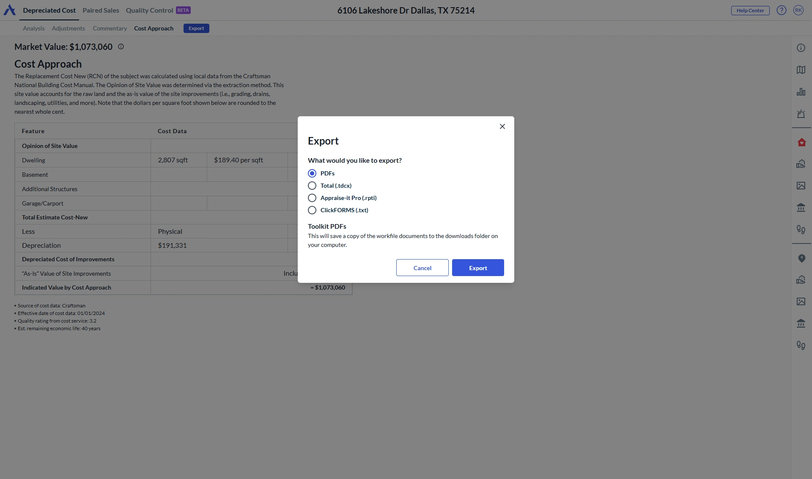Viewport: 812px width, 479px height.
Task: Open the Help Center button
Action: [750, 11]
